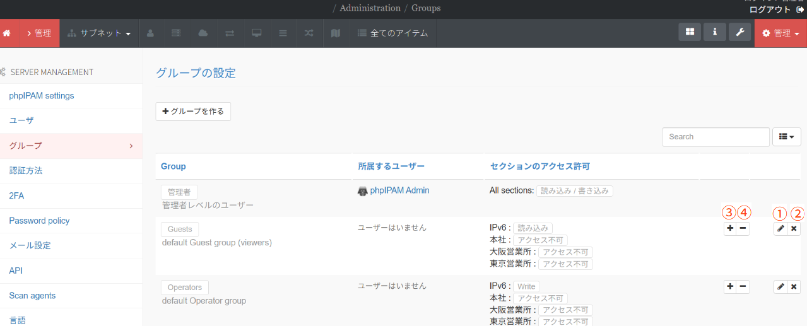Go to the home page icon
Screen dimensions: 807x326
pos(7,33)
